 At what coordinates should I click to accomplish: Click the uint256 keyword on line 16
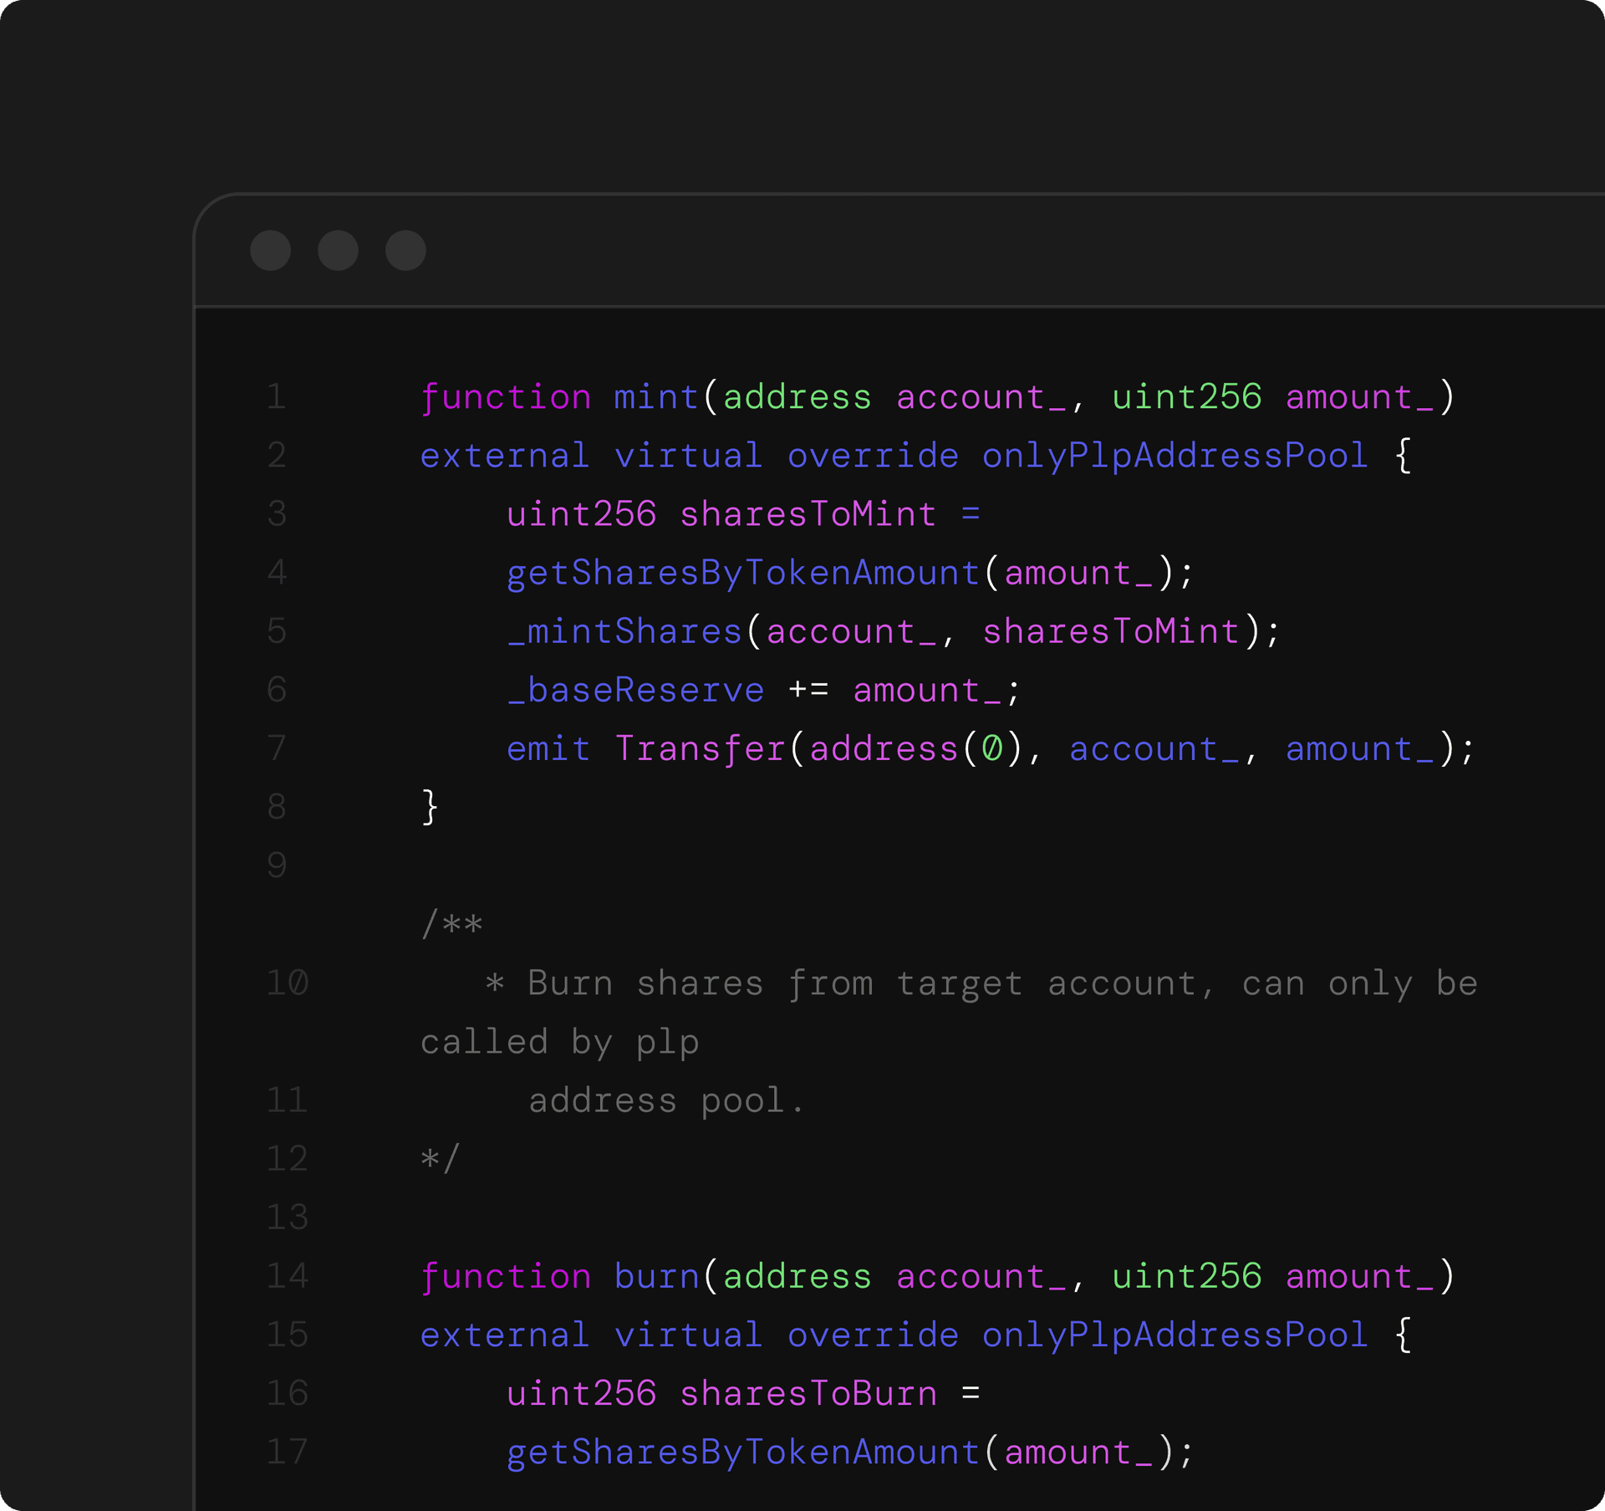(x=580, y=1392)
